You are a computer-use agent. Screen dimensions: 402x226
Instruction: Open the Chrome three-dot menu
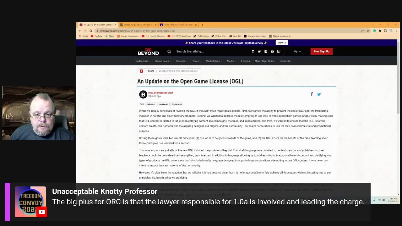click(x=396, y=31)
